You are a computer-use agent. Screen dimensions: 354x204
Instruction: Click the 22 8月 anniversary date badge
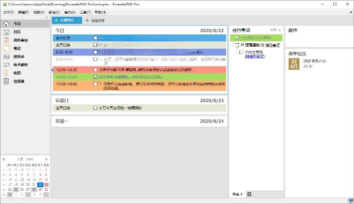[x=294, y=64]
